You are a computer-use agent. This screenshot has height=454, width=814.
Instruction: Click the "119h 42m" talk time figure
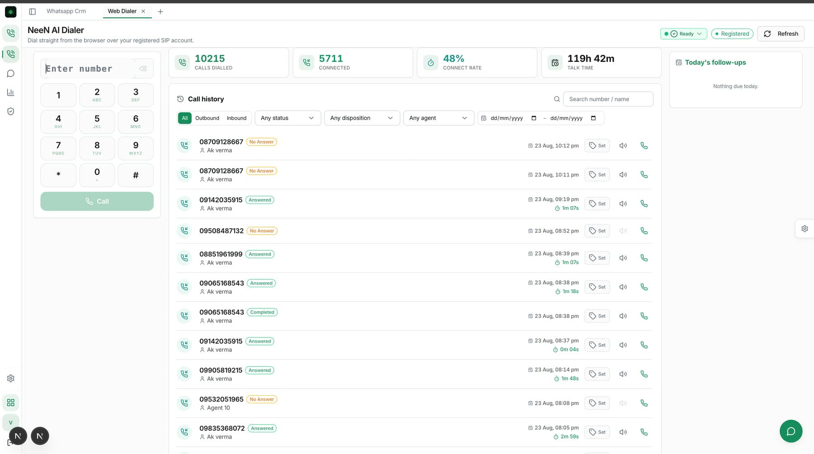coord(591,58)
